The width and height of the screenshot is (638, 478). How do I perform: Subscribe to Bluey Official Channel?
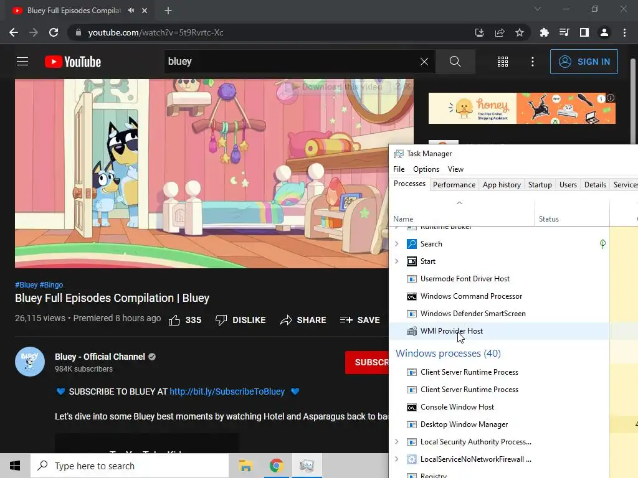(367, 362)
